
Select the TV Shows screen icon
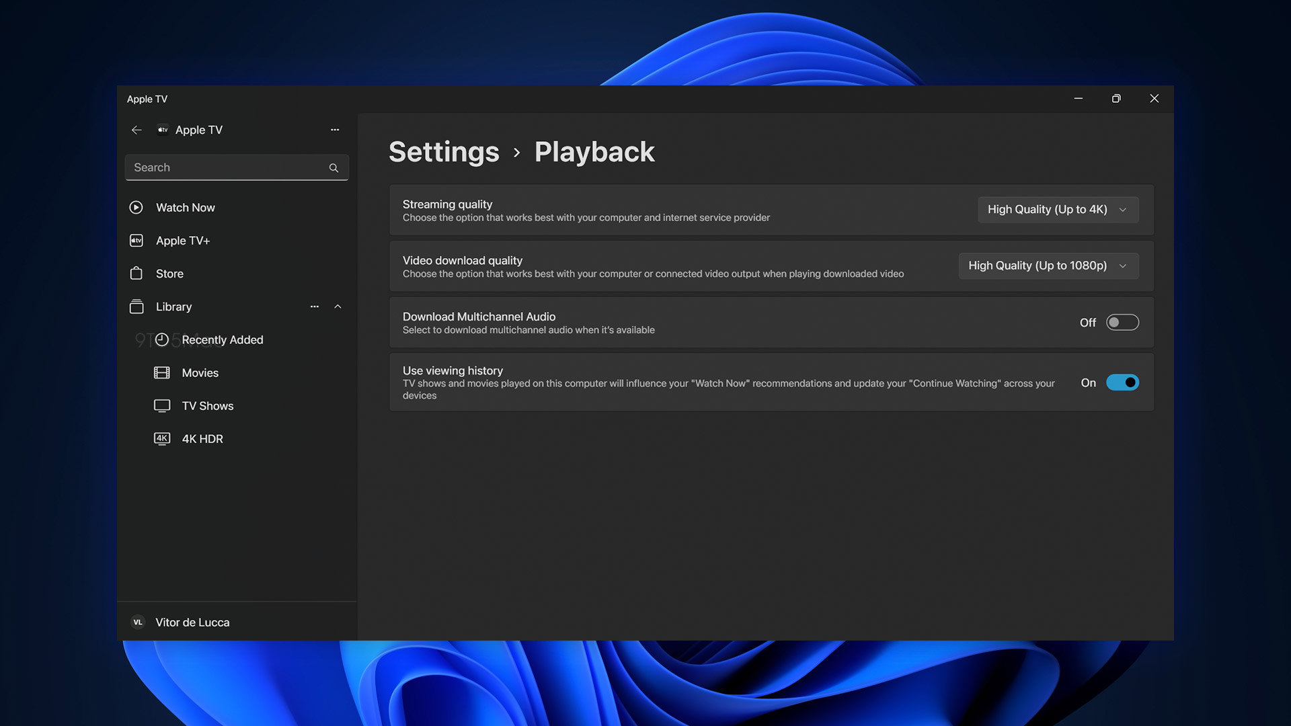[x=162, y=405]
